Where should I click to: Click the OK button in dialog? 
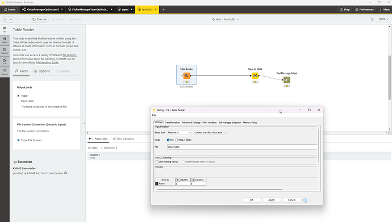click(x=252, y=200)
